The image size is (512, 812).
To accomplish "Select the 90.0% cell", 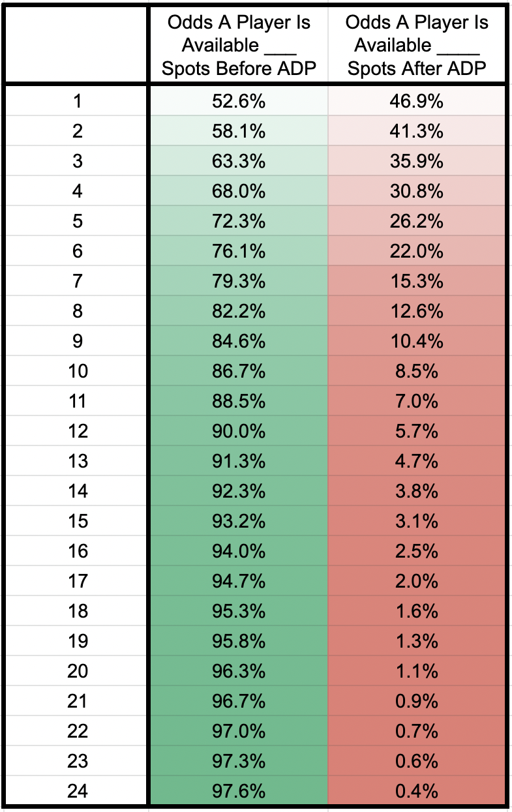I will click(238, 431).
